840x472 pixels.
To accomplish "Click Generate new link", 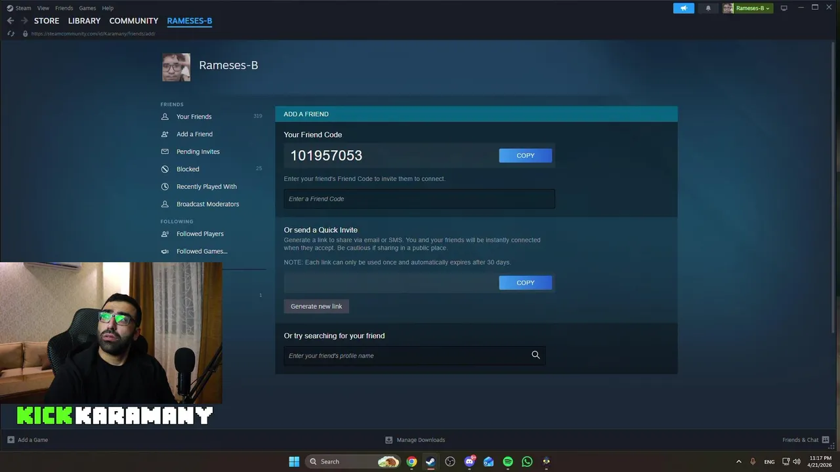I will tap(316, 306).
